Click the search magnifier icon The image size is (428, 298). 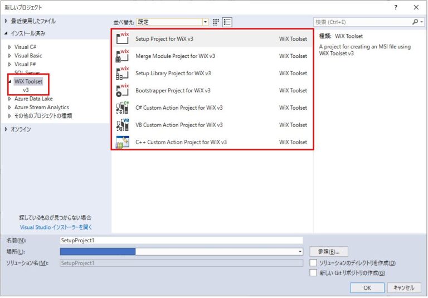click(x=415, y=22)
